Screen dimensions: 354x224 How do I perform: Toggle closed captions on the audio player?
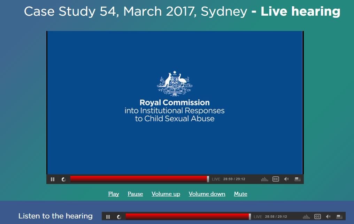pos(317,217)
